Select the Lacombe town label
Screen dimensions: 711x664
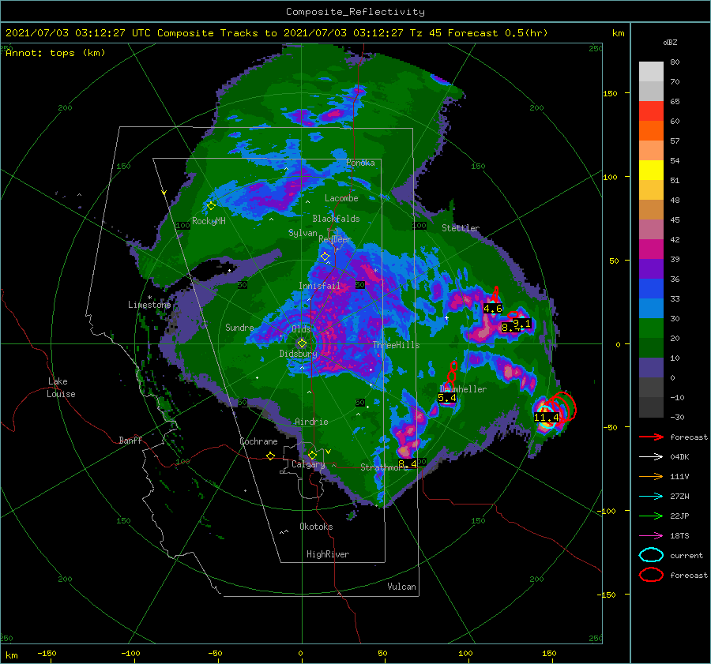click(x=341, y=198)
